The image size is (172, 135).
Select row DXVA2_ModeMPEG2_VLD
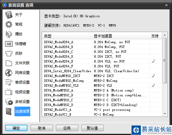102,85
